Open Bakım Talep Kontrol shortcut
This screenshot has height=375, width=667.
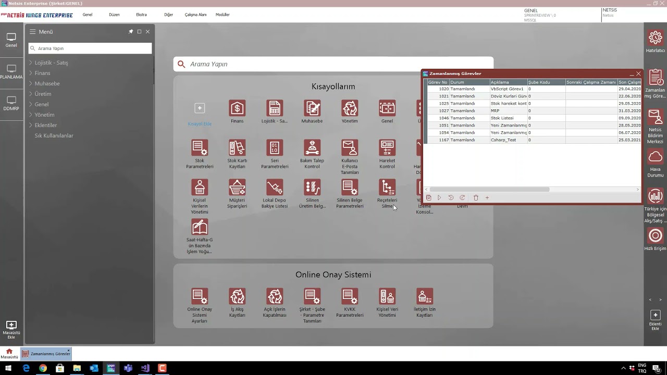click(312, 148)
